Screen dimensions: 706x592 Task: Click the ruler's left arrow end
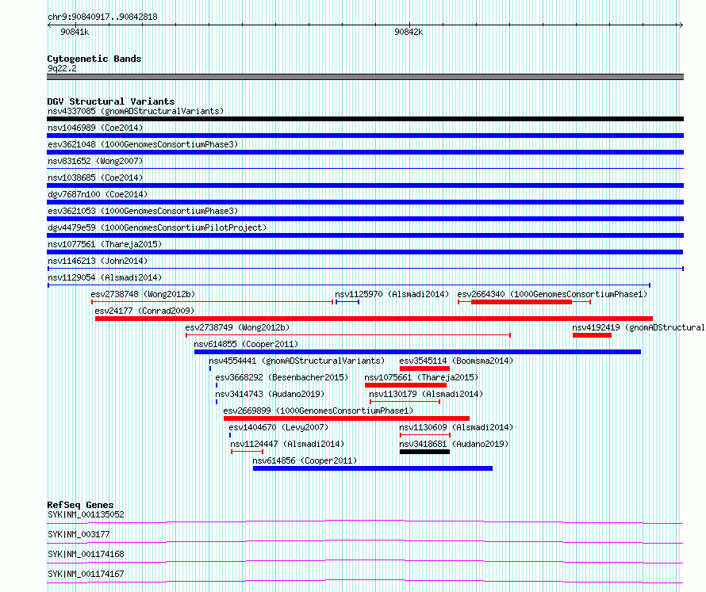[49, 25]
